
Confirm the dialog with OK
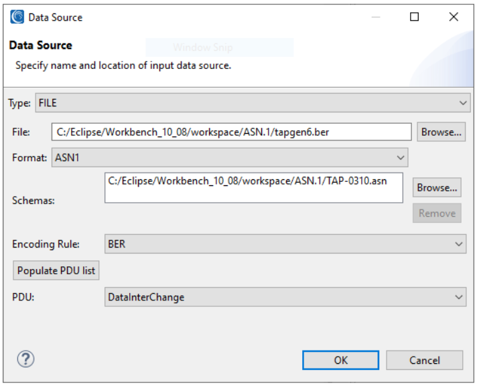pyautogui.click(x=340, y=360)
